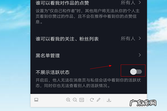The image size is (167, 111).
Task: Click the 不展示活跃状态 label
Action: point(53,72)
